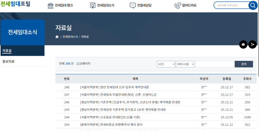This screenshot has height=131, width=259.
Task: Click the 1/25페이지 page indicator
Action: pyautogui.click(x=83, y=63)
